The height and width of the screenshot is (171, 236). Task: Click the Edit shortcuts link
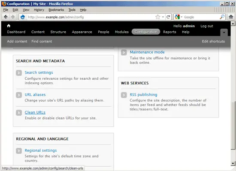(x=213, y=41)
